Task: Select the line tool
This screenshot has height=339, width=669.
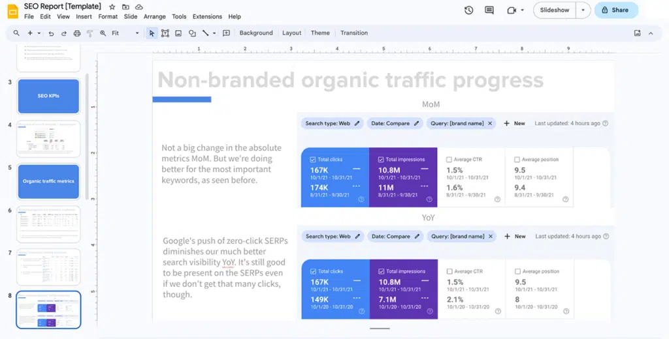Action: coord(205,33)
